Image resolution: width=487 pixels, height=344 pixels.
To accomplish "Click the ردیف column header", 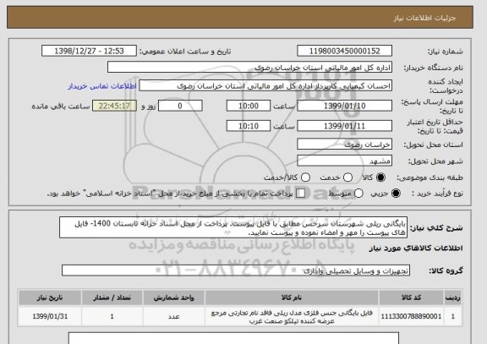I will 453,298.
